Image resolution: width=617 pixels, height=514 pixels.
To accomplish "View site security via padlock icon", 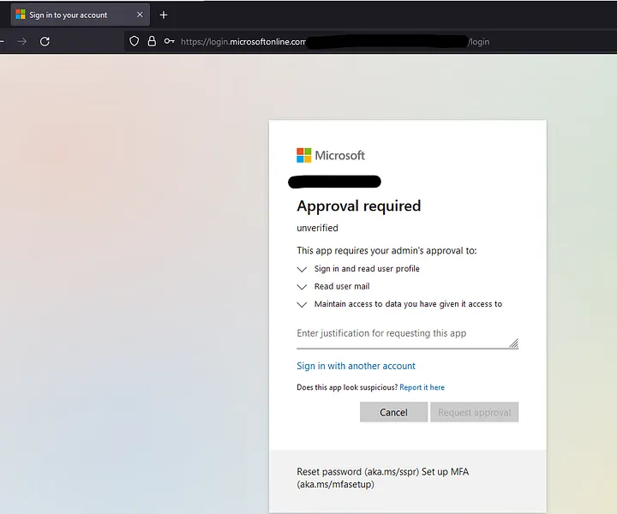I will pyautogui.click(x=152, y=41).
